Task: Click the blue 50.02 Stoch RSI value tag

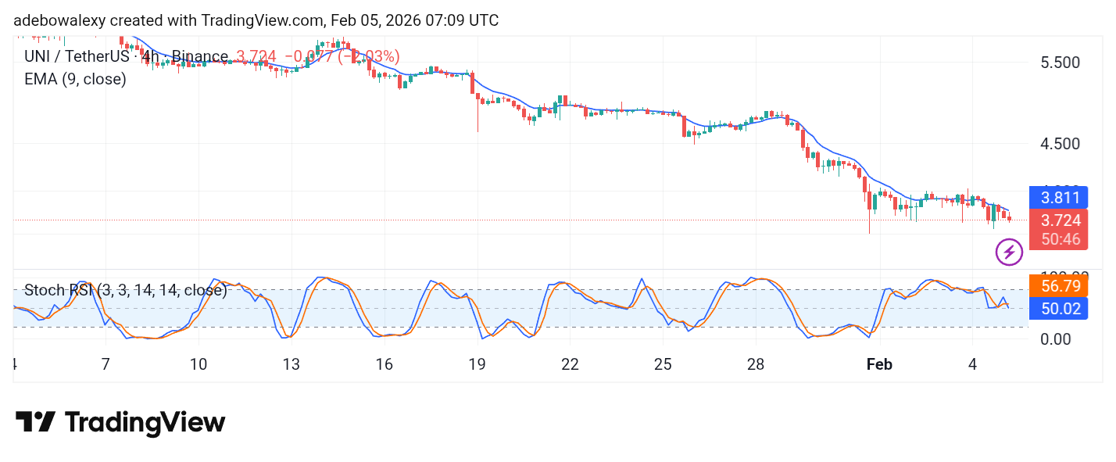Action: point(1057,309)
